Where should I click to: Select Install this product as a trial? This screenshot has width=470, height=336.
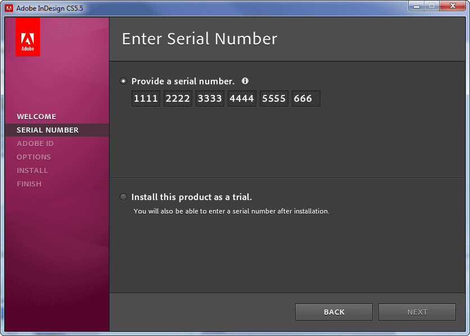click(123, 197)
